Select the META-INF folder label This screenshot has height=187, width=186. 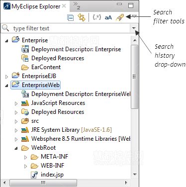55,157
